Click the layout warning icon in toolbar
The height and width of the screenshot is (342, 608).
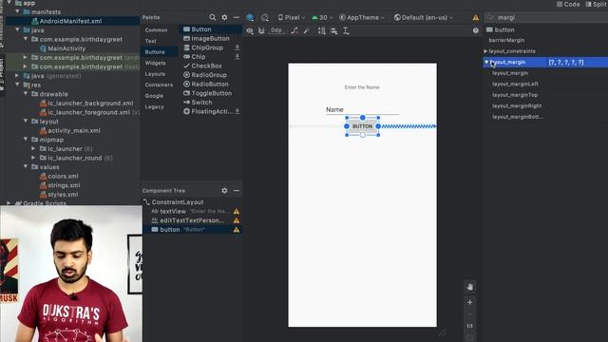tap(475, 18)
